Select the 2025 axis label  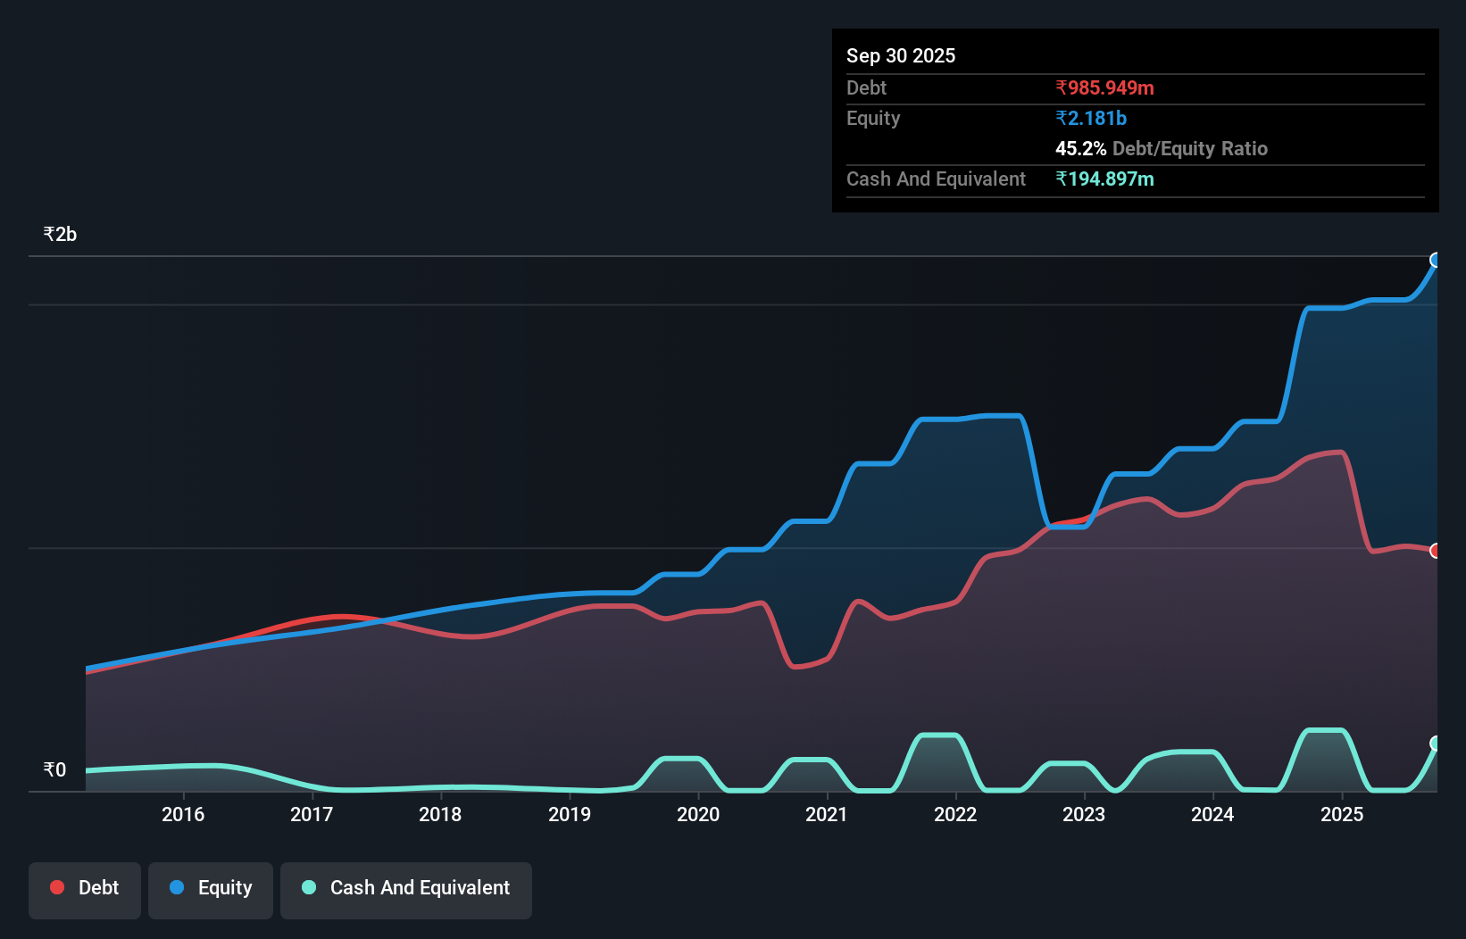[x=1344, y=815]
